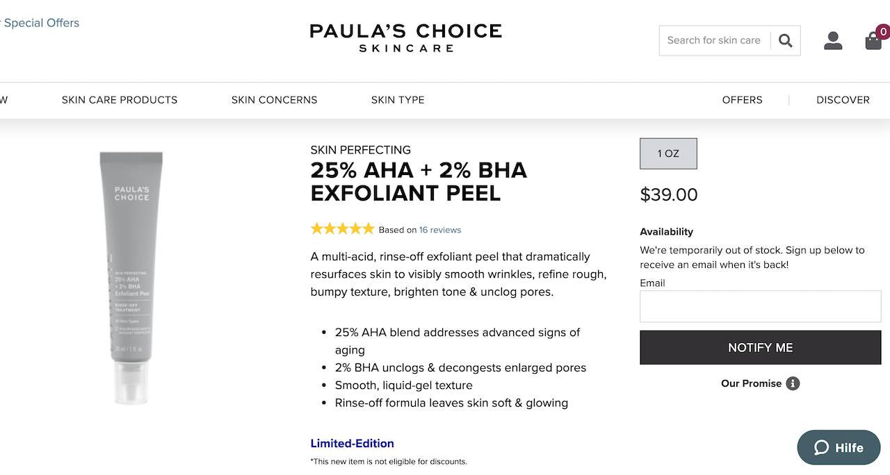Image resolution: width=890 pixels, height=475 pixels.
Task: Click the five-star rating icons
Action: [342, 229]
